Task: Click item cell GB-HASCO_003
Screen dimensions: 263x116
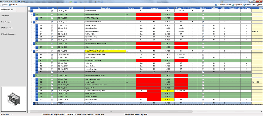Action: pyautogui.click(x=71, y=85)
